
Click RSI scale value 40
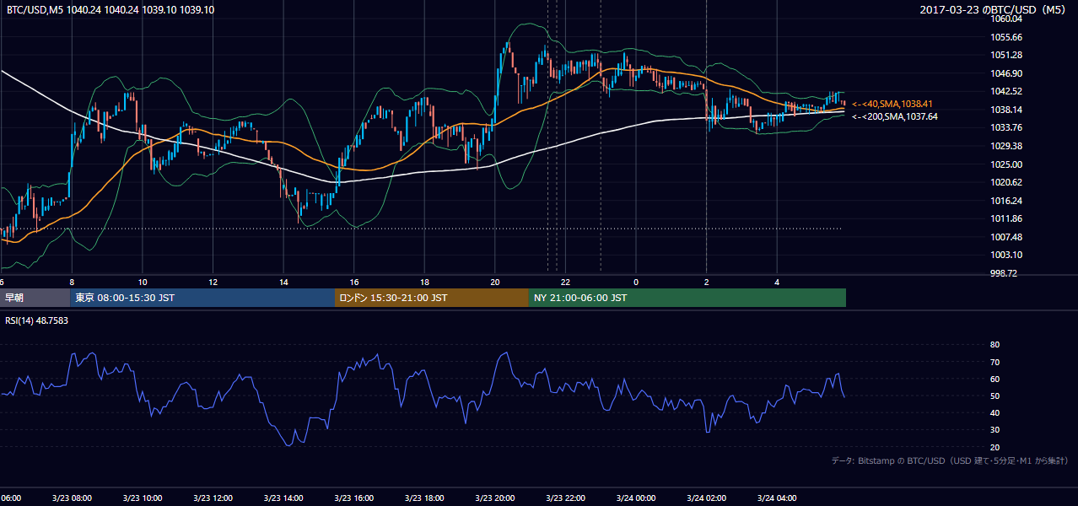tap(994, 413)
